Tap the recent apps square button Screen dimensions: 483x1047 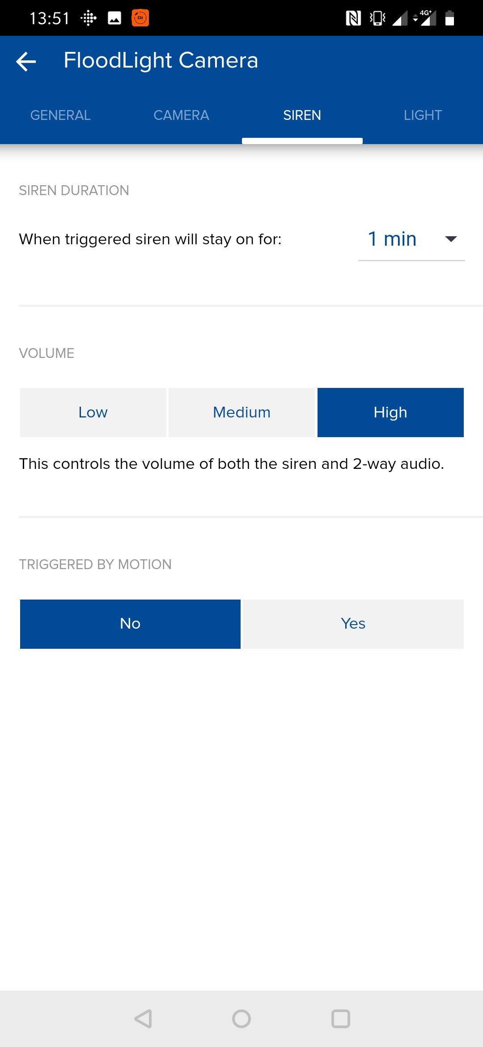[x=340, y=1019]
